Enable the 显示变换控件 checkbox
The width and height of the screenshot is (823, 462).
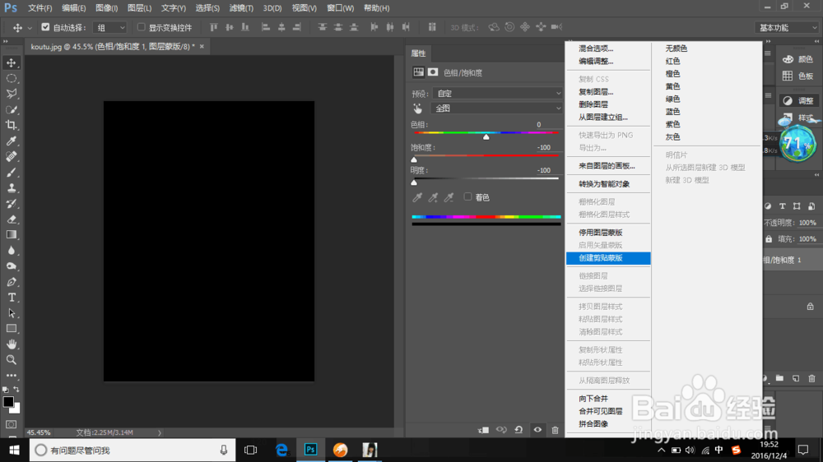(x=141, y=27)
